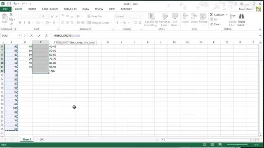Click column C header
Viewport: 264px width, 148px height.
pyautogui.click(x=40, y=42)
